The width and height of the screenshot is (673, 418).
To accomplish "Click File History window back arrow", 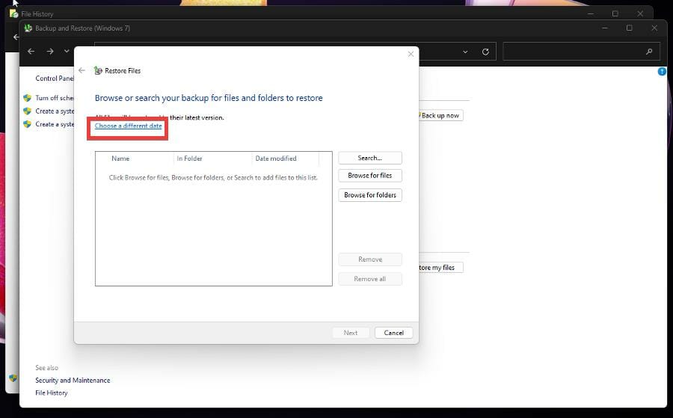I will 16,37.
